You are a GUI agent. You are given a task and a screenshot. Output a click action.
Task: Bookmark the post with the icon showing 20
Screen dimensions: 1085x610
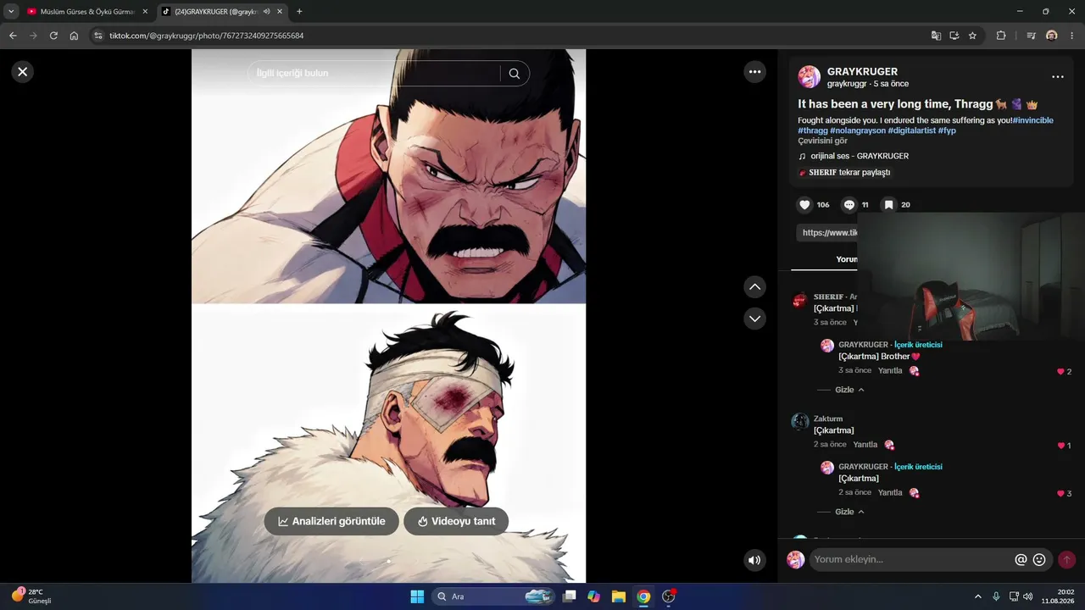pyautogui.click(x=888, y=205)
